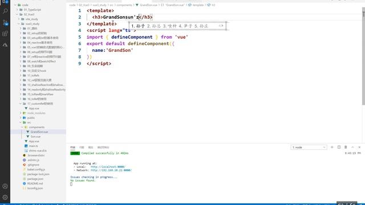365x205 pixels.
Task: Choose IME candidate 4 in popup
Action: pyautogui.click(x=185, y=26)
